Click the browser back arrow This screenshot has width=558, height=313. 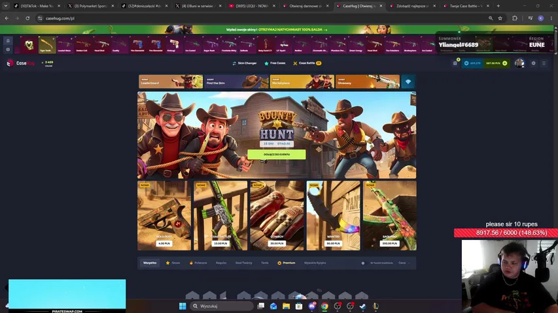(x=7, y=18)
